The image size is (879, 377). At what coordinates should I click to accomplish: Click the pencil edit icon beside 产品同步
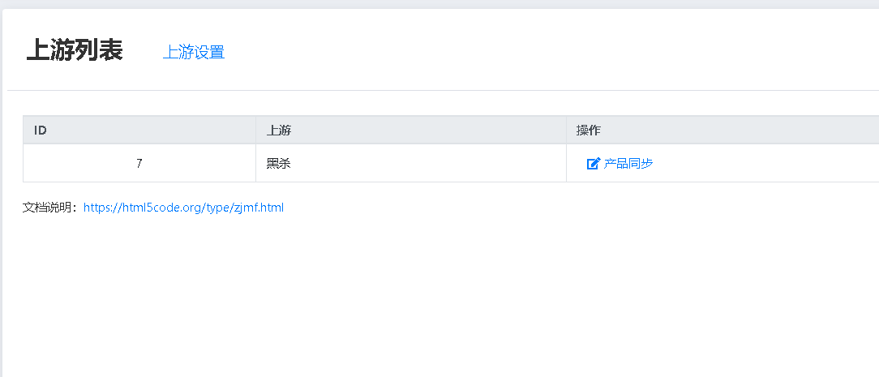coord(593,164)
